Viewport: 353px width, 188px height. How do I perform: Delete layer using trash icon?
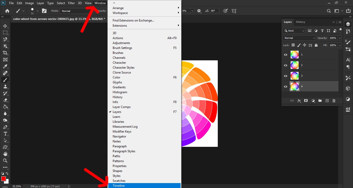(x=334, y=101)
